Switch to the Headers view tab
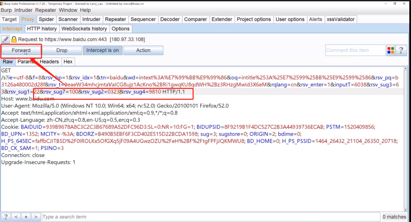Viewport: 411px width, 222px height. coord(49,62)
